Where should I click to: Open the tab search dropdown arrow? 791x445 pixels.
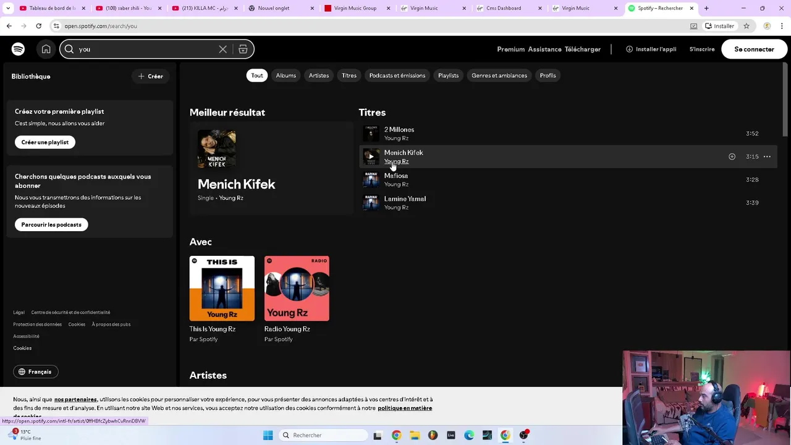coord(8,8)
